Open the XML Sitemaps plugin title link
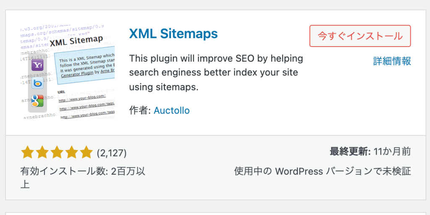This screenshot has height=215, width=430. point(173,34)
